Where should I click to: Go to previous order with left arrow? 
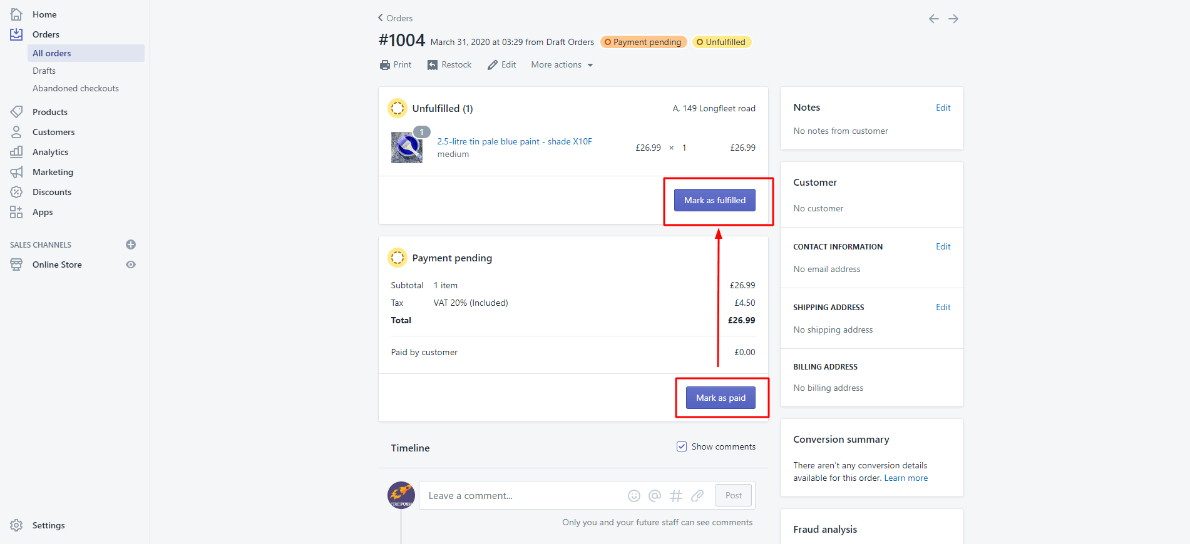point(933,19)
